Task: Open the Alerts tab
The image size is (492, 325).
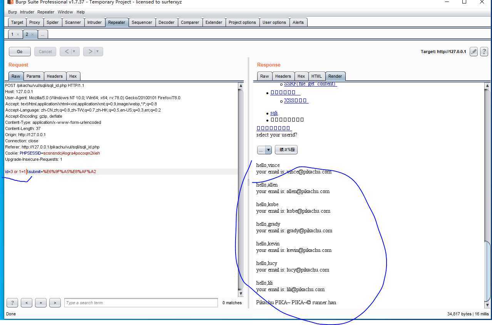Action: coord(298,22)
